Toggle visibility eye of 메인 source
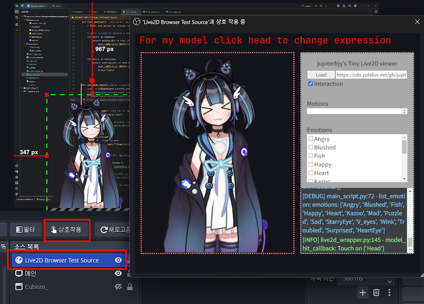 pyautogui.click(x=119, y=273)
